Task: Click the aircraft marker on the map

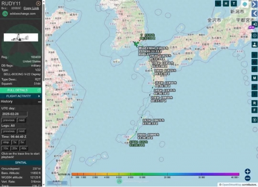Action: click(136, 43)
